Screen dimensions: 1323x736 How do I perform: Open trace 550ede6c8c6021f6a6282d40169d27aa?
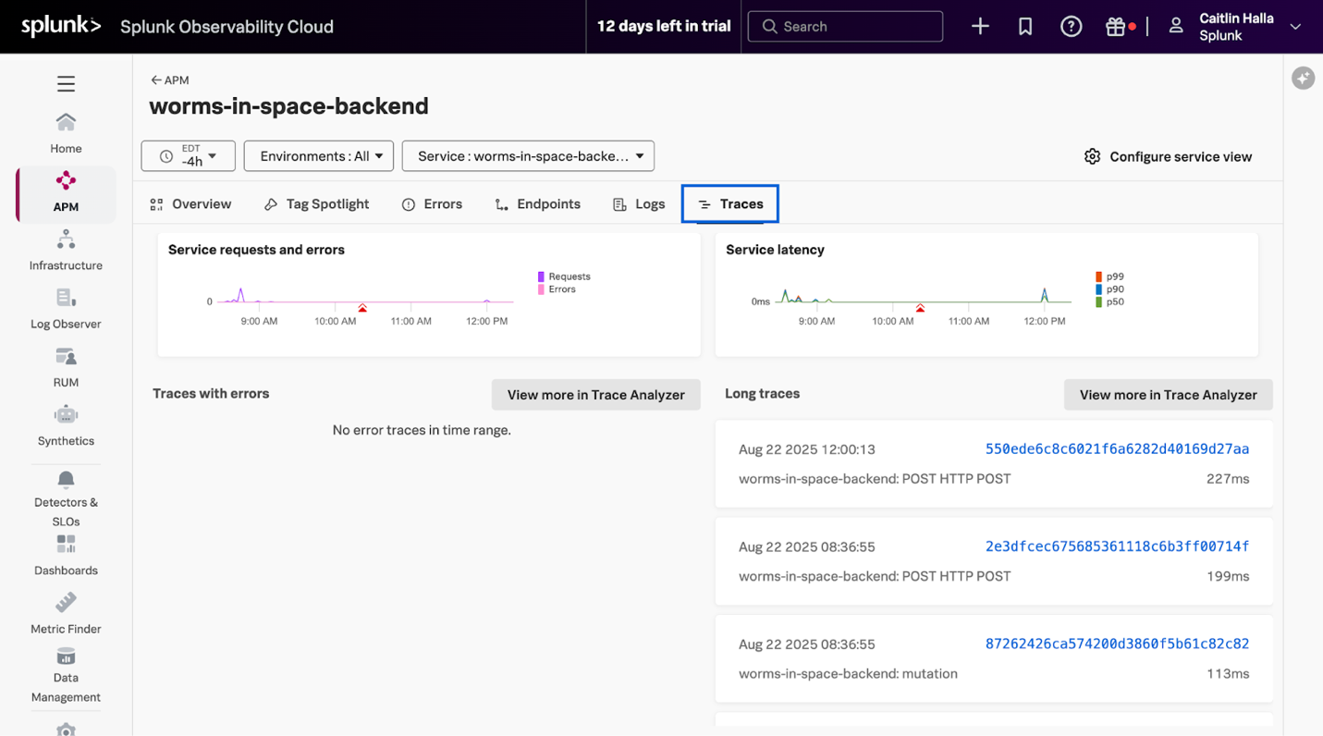coord(1117,449)
